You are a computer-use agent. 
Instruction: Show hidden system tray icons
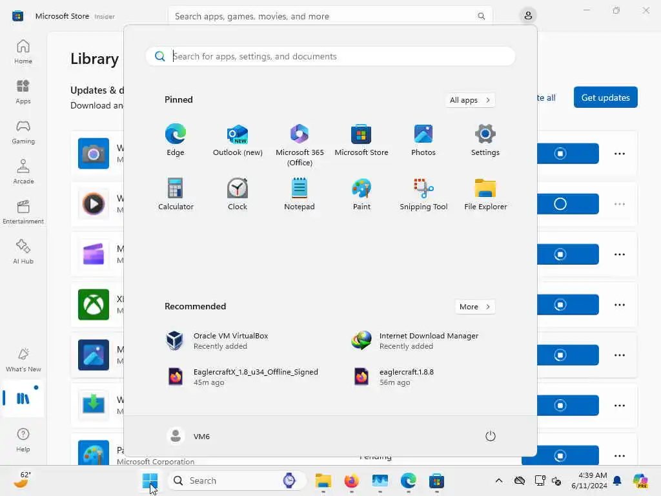[499, 480]
